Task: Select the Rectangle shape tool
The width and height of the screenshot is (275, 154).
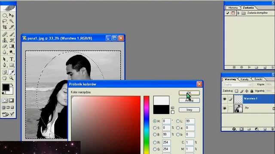Action: point(12,65)
